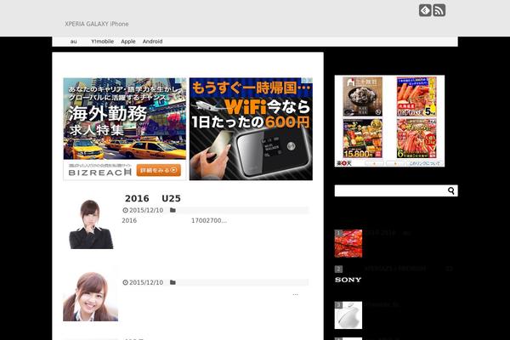Open the Rakuten crab product image

pyautogui.click(x=416, y=139)
